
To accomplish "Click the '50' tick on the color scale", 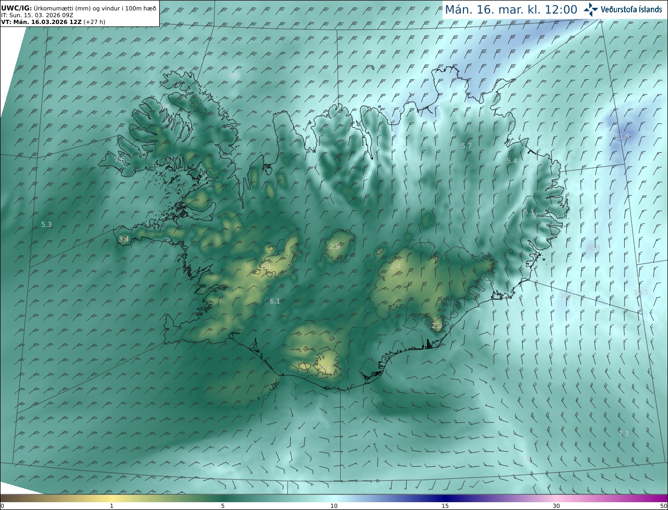I will point(663,506).
